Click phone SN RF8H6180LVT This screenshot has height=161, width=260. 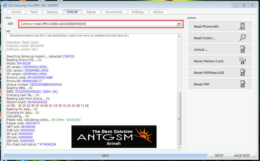click(32, 81)
